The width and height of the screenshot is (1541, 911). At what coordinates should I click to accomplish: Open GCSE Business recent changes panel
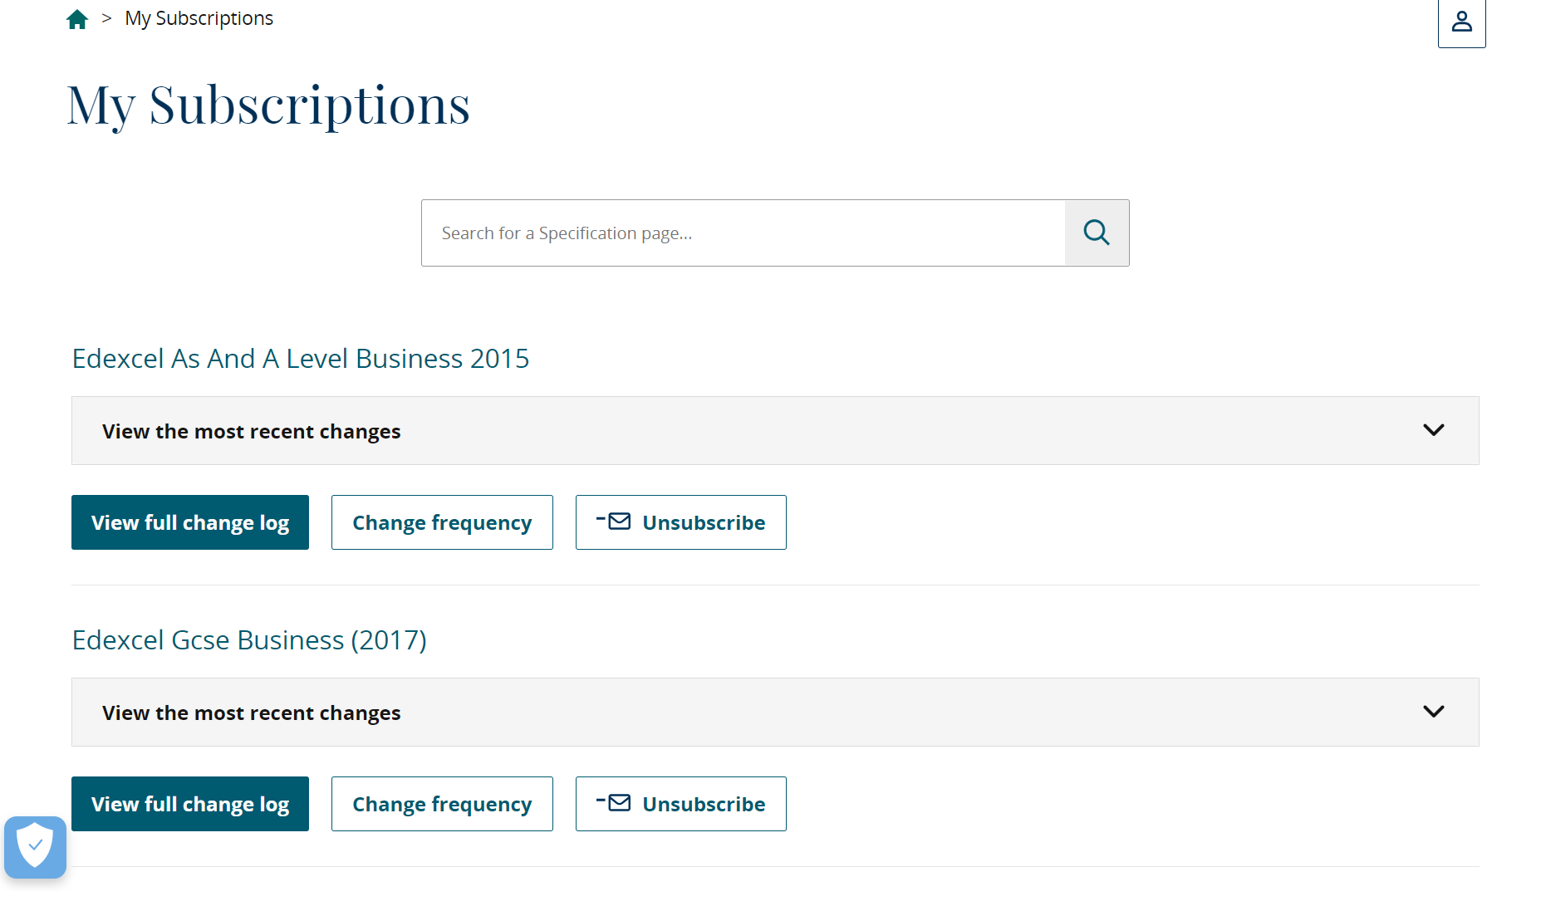[x=251, y=713]
